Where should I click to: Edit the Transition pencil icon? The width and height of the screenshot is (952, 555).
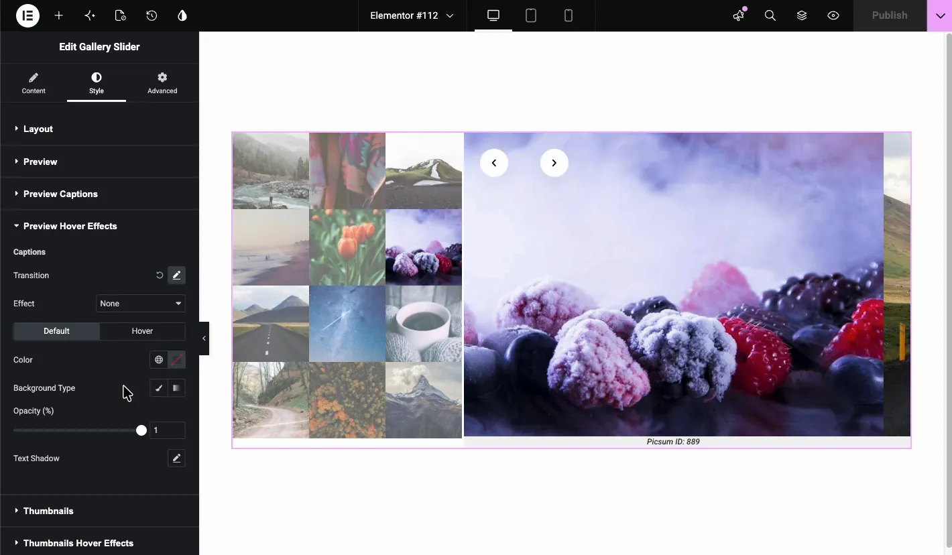point(176,275)
